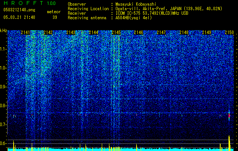Click observer name Masayuki Kobayashi
The height and width of the screenshot is (151, 238).
[136, 4]
